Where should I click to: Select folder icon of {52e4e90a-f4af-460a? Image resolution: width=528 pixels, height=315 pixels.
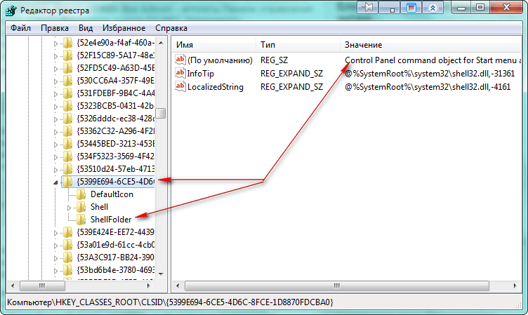[67, 43]
